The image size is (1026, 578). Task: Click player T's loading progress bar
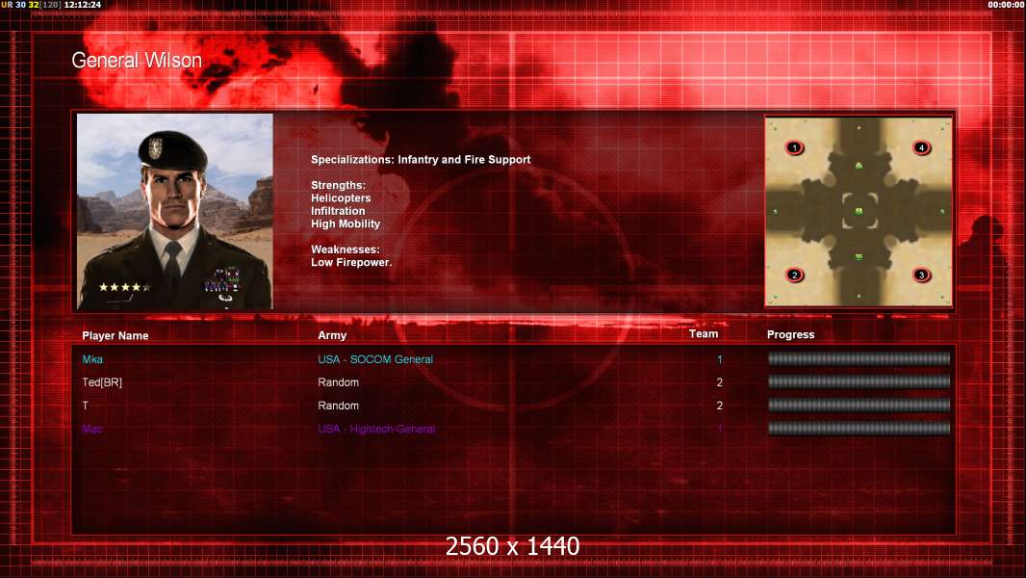(859, 406)
